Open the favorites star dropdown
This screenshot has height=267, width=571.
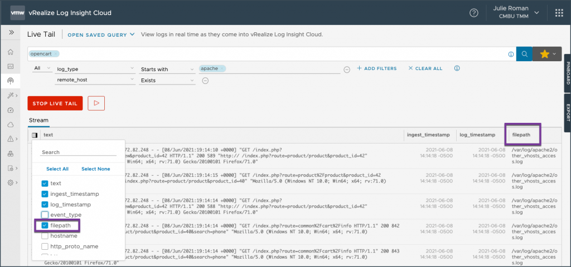point(547,54)
